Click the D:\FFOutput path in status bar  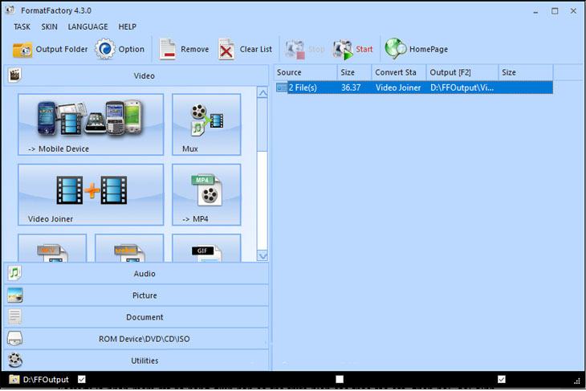[46, 380]
